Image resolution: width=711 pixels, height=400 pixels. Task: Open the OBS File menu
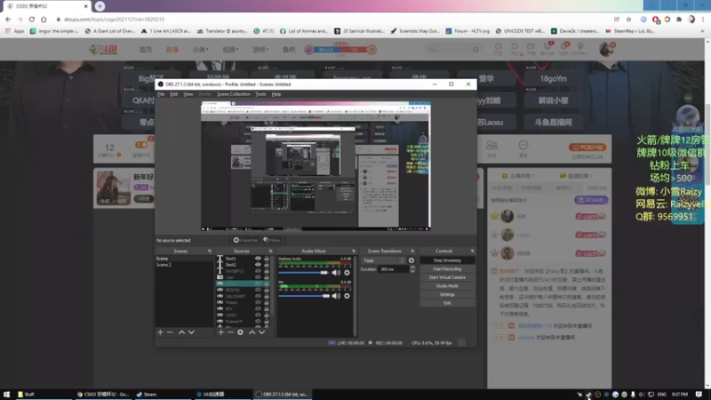pyautogui.click(x=161, y=94)
